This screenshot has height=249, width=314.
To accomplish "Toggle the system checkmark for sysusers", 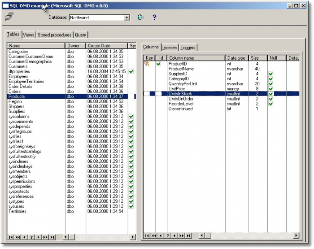I will pos(131,206).
